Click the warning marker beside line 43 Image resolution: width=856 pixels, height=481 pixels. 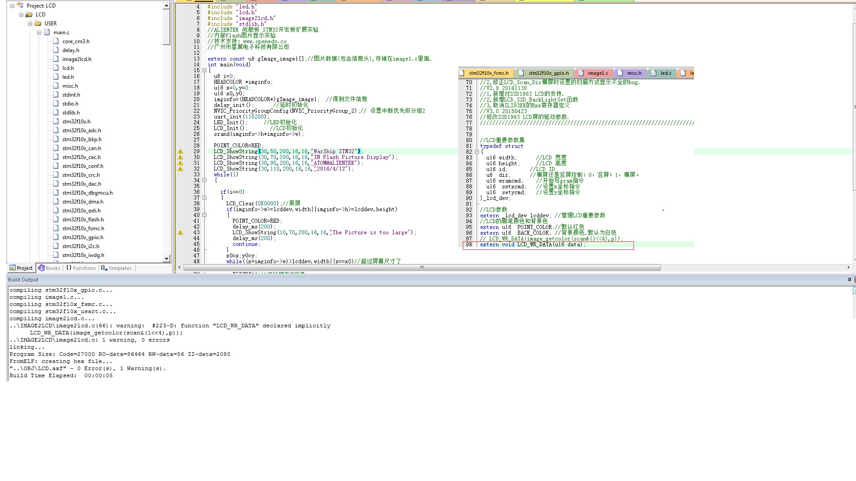pos(180,232)
